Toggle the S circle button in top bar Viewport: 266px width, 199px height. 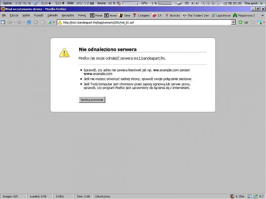tap(213, 3)
